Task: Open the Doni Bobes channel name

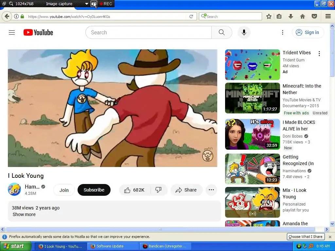Action: coord(293,136)
